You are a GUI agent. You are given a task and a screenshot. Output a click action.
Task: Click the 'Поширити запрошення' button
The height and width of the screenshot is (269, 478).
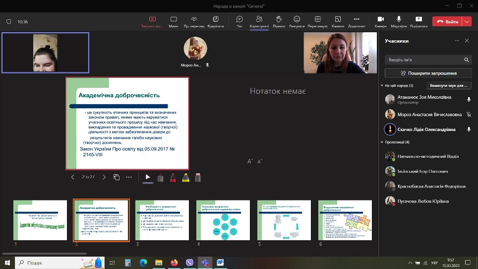pyautogui.click(x=428, y=73)
